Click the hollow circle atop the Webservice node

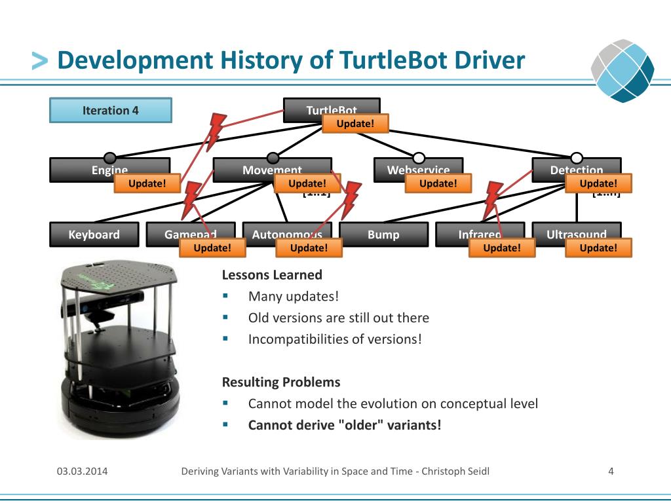419,158
